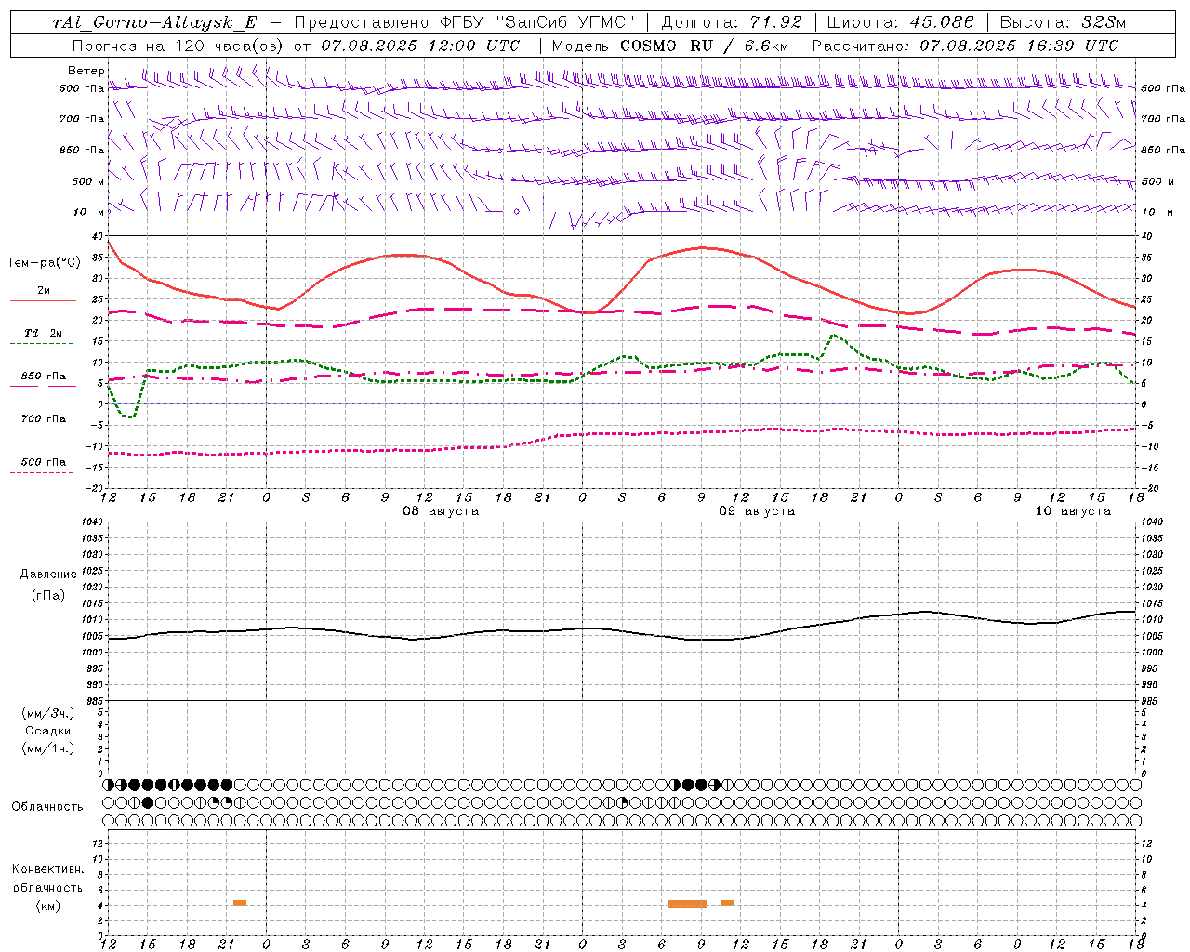Click the dashed line sample under 'Td 2м'
This screenshot has height=952, width=1190.
[x=43, y=344]
